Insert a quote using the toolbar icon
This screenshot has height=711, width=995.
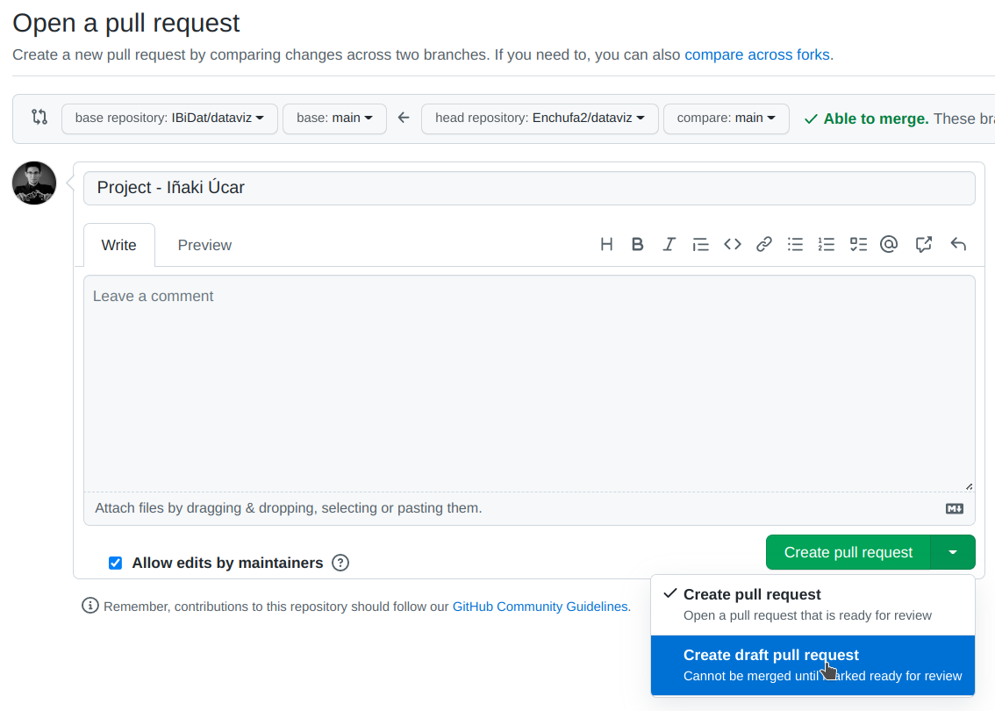coord(700,244)
